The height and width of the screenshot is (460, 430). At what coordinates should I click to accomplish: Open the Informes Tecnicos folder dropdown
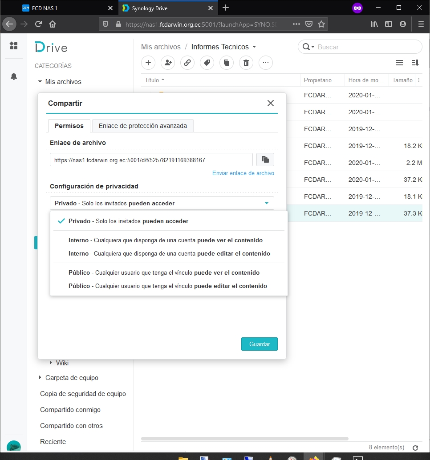pyautogui.click(x=254, y=47)
